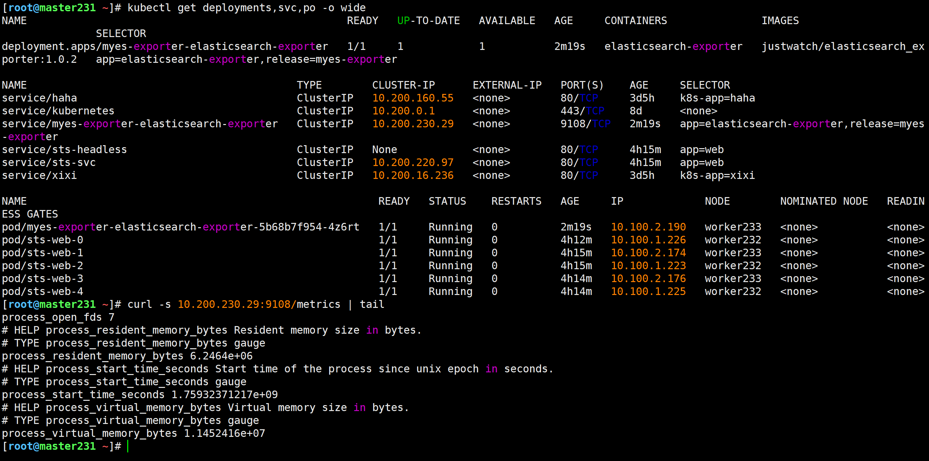Click the 9108/TCP port entry
The height and width of the screenshot is (461, 929).
pyautogui.click(x=585, y=124)
